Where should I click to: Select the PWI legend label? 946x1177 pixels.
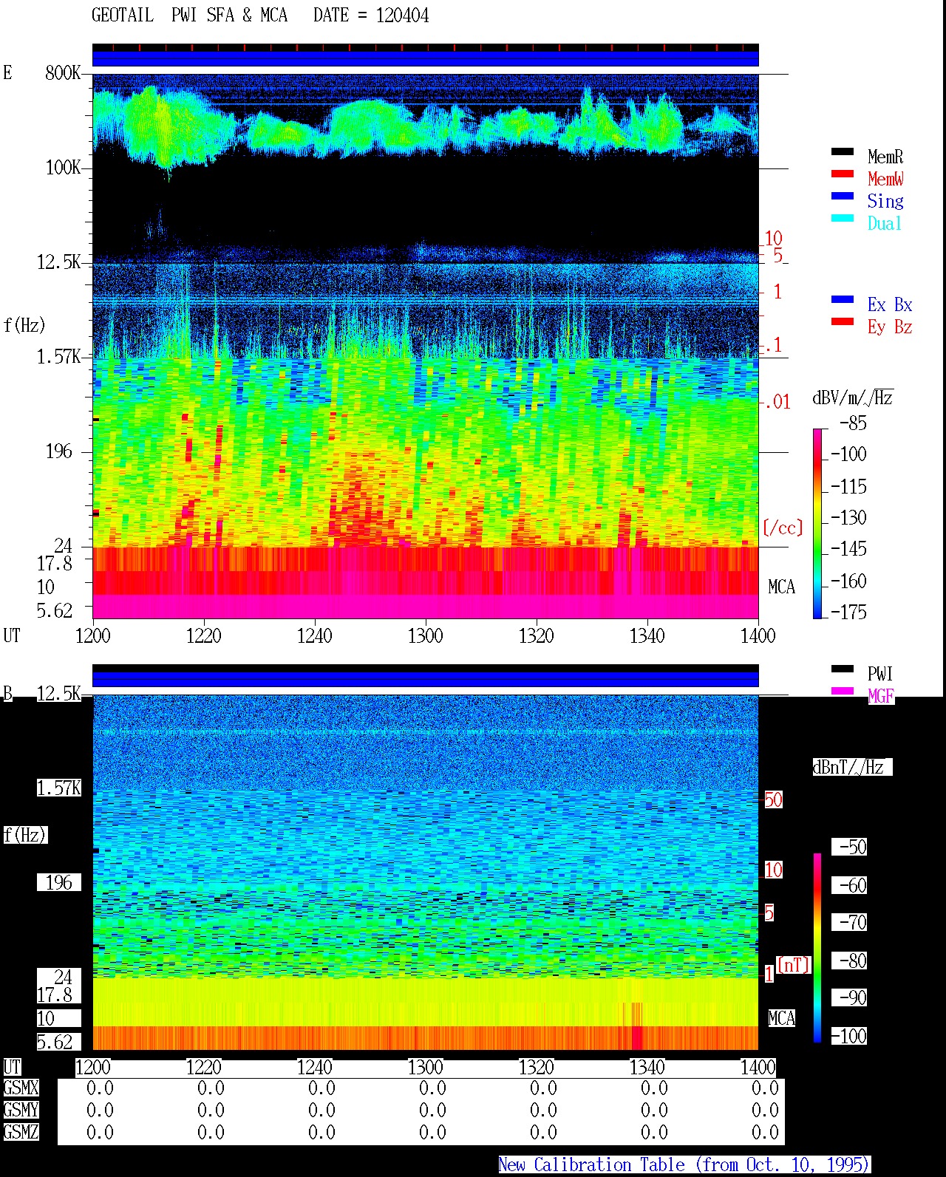point(880,674)
